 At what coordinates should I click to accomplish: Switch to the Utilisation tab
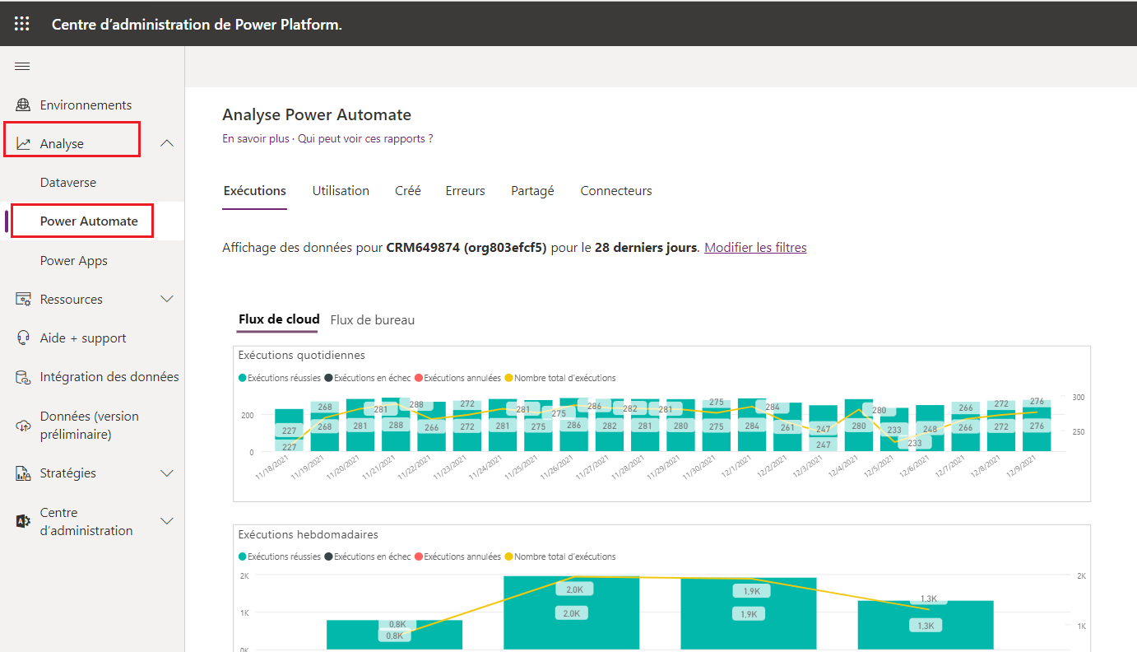(x=341, y=191)
